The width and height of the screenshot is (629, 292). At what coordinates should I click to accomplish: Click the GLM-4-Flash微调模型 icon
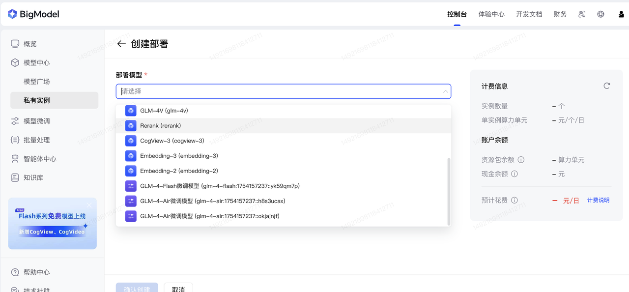pos(131,186)
